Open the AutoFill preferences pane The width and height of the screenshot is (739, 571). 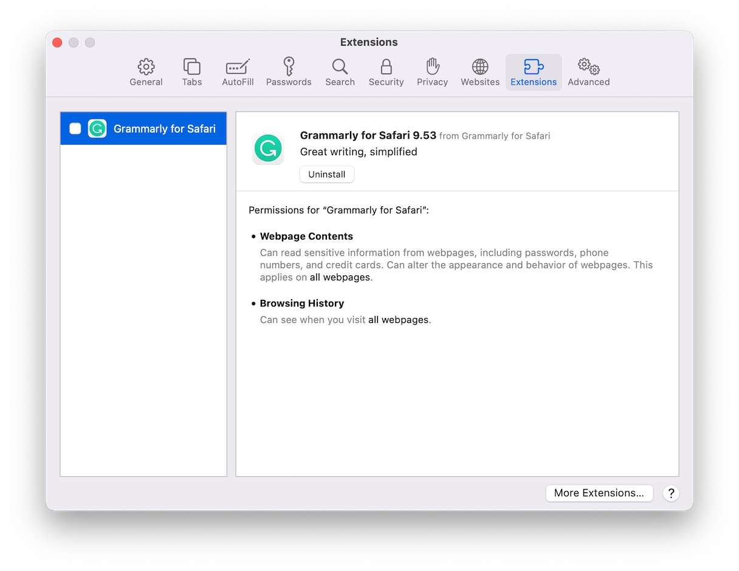click(238, 72)
